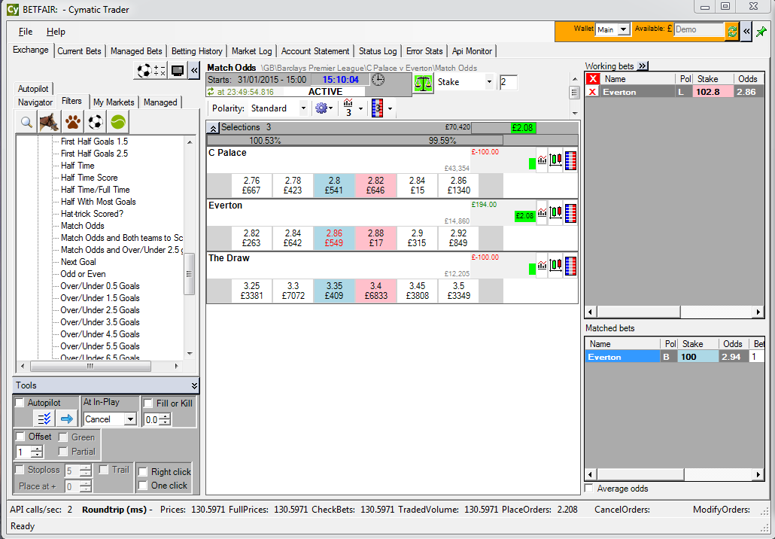Viewport: 775px width, 539px height.
Task: Click the stake amount input field
Action: point(508,82)
